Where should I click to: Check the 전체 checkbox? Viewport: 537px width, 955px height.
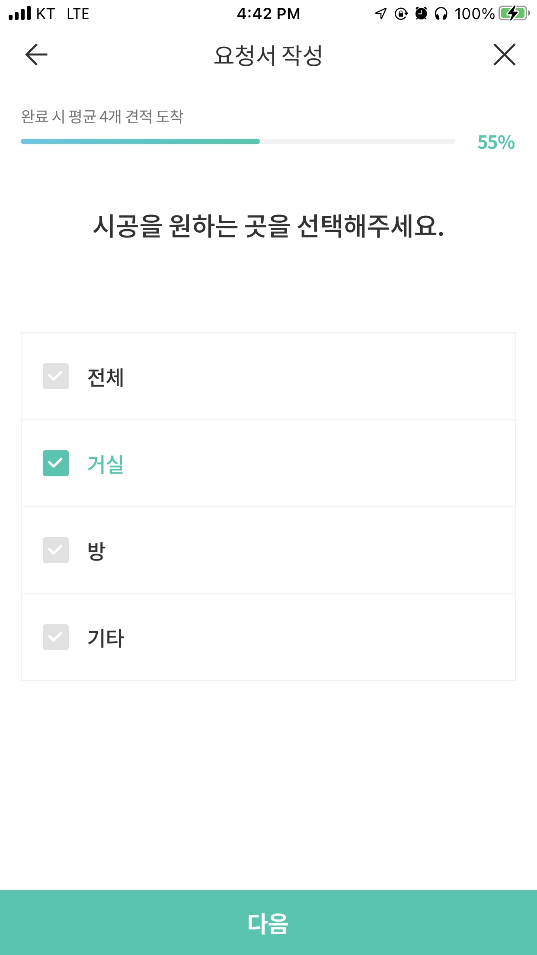tap(56, 376)
